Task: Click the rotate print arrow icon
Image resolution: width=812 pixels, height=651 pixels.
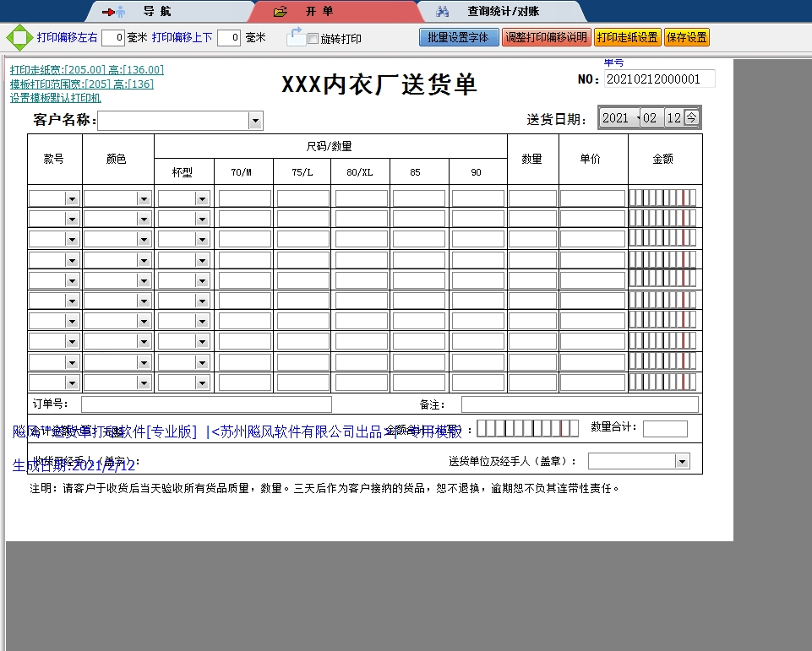Action: pos(296,36)
